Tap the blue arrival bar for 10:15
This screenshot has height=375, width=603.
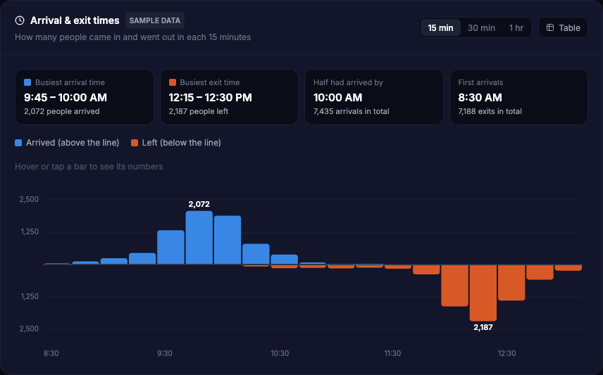pyautogui.click(x=256, y=253)
